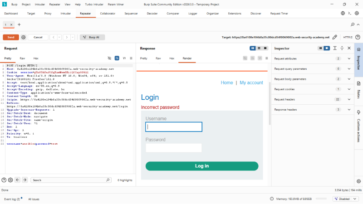The height and width of the screenshot is (204, 363).
Task: Click the globe icon in top bar
Action: [x=343, y=14]
